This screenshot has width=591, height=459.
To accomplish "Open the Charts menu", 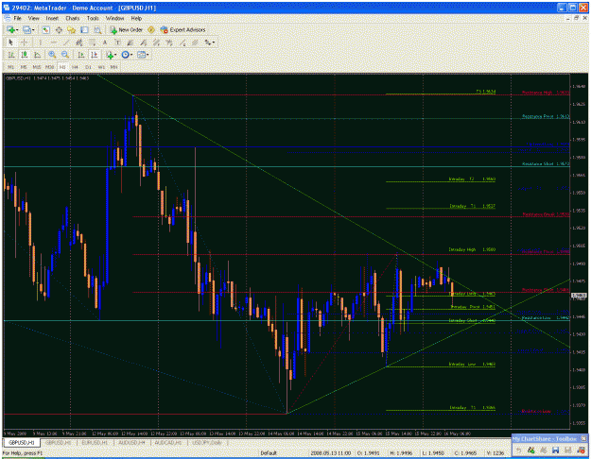I will point(73,18).
